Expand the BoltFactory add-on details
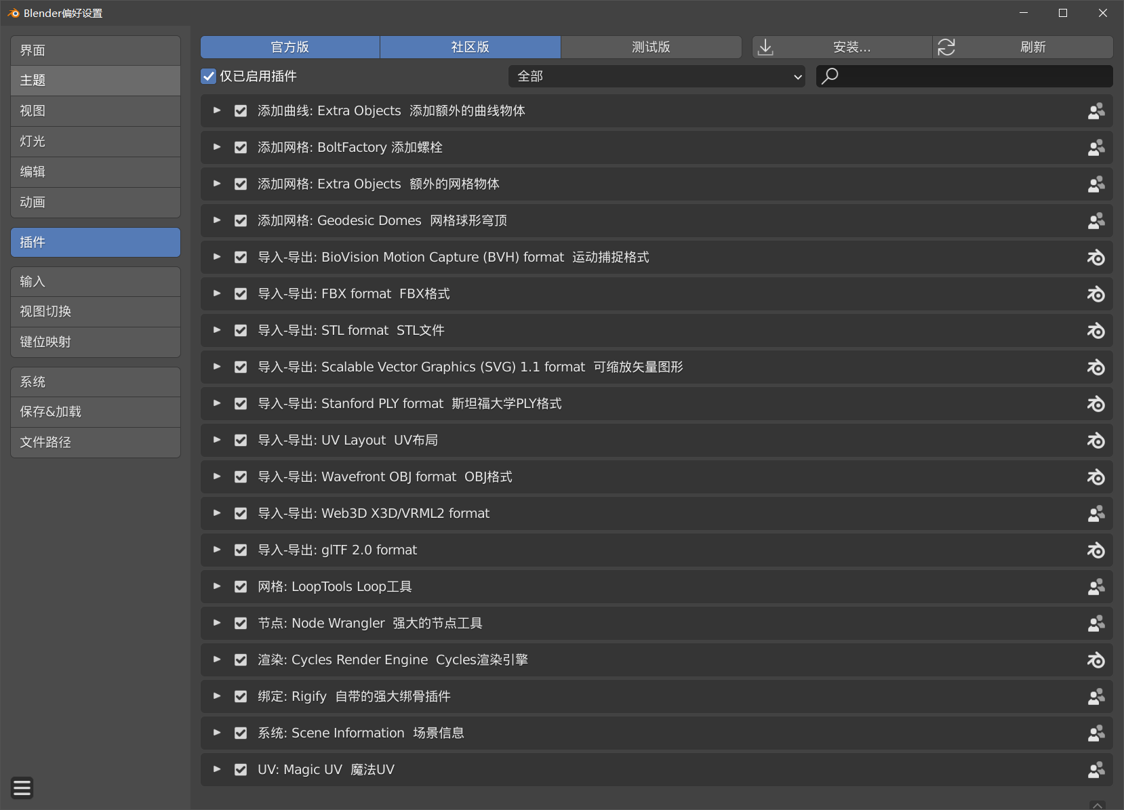 (217, 147)
